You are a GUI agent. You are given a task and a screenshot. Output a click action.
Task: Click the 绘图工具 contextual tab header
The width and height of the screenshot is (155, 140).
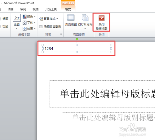coord(68,3)
